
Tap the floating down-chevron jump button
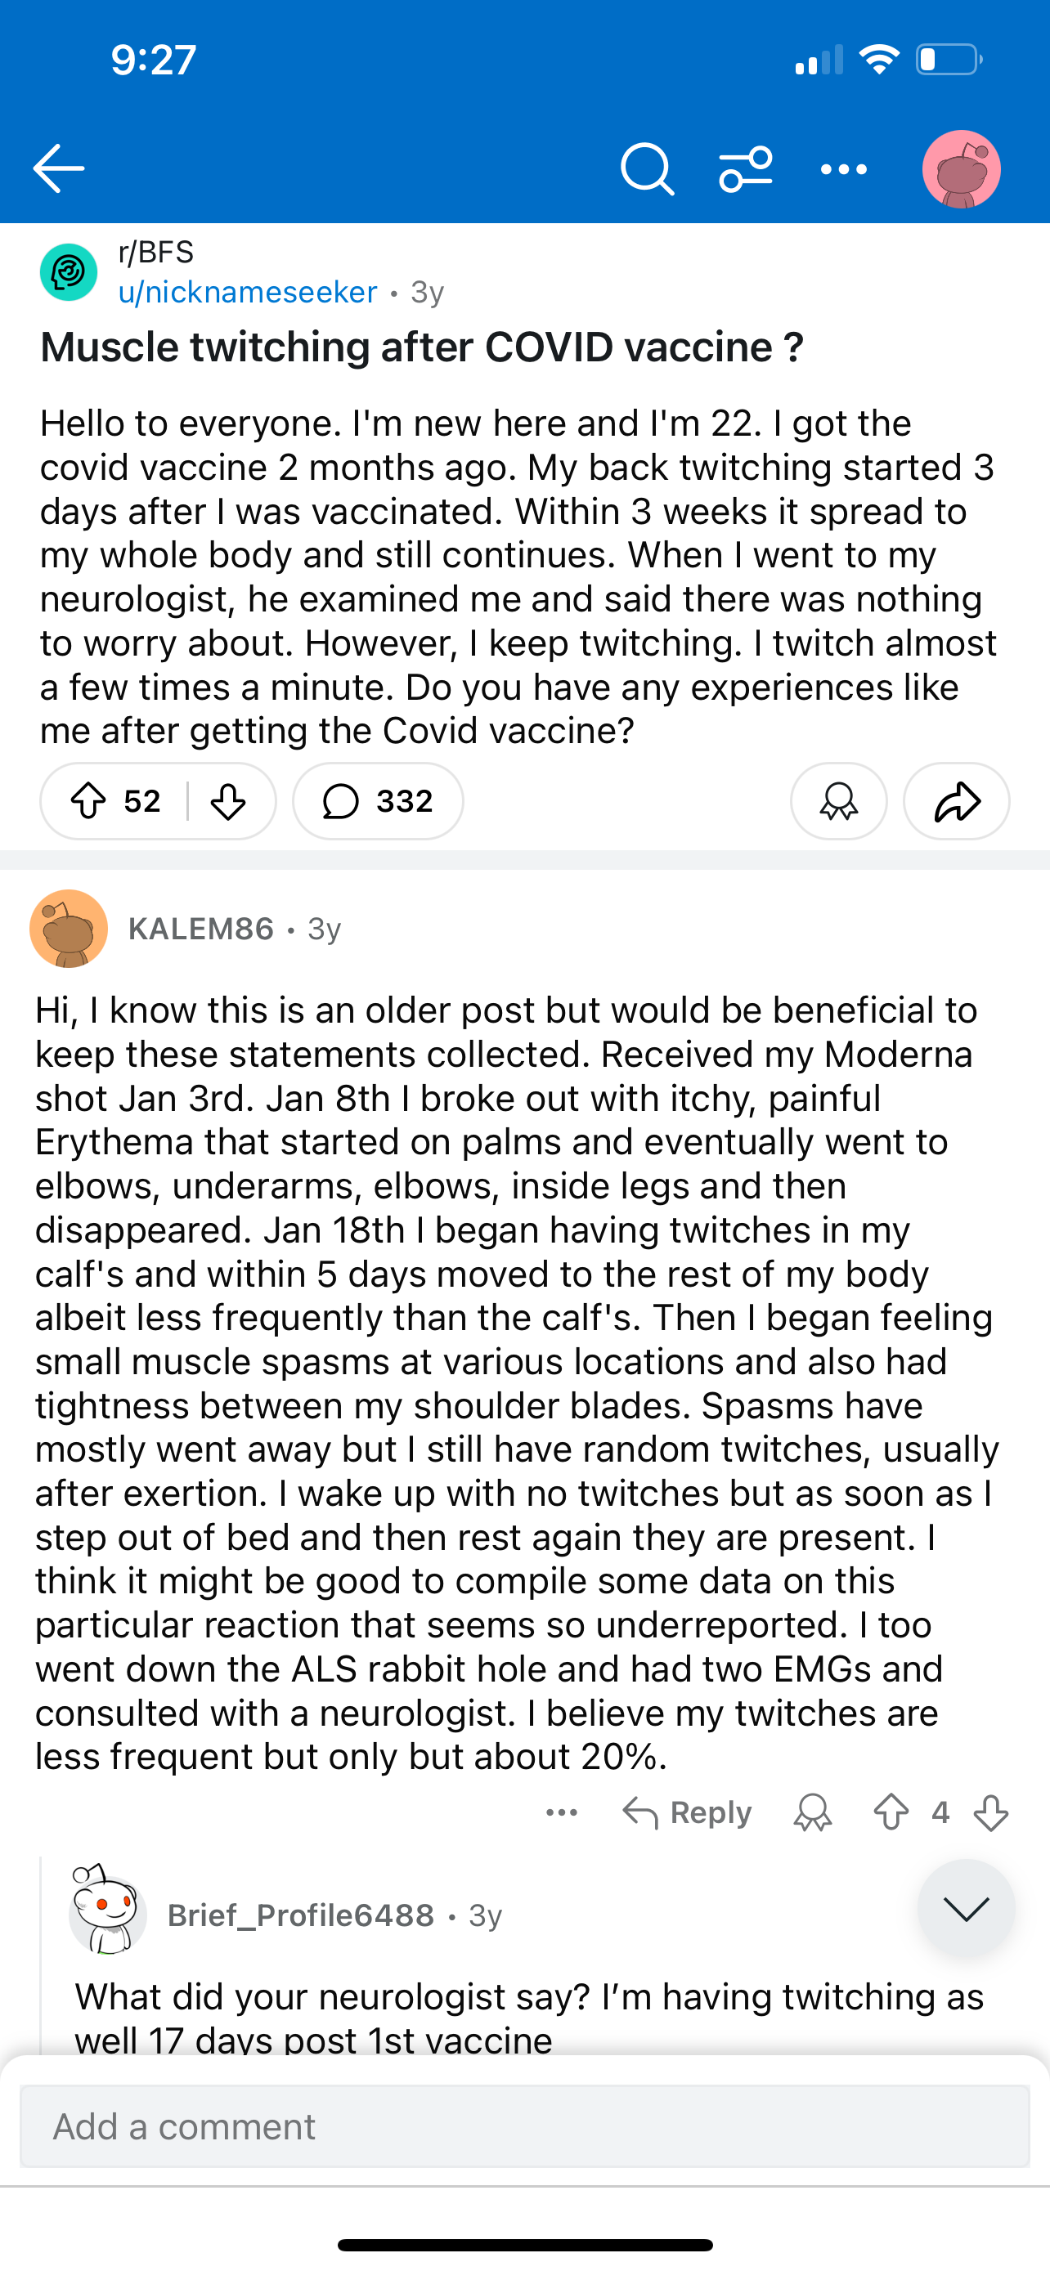(x=967, y=1909)
